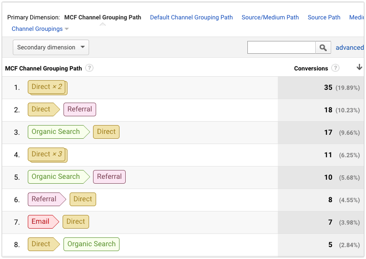Switch to Default Channel Grouping Path
This screenshot has height=259, width=366.
pyautogui.click(x=191, y=17)
